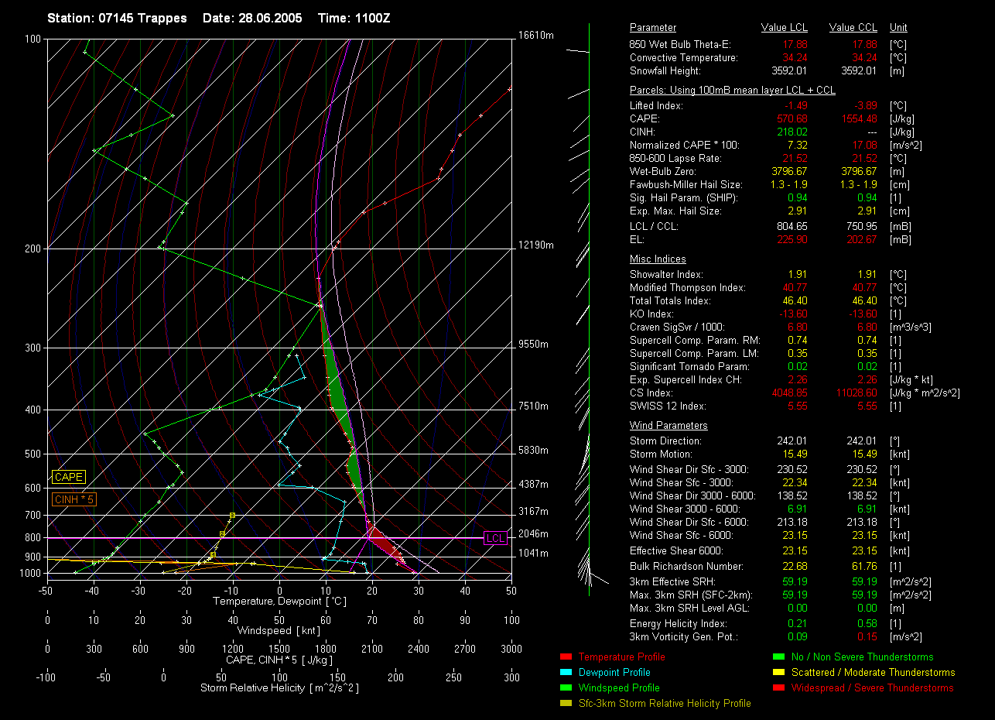
Task: Click the orange CINH * 5 label box
Action: (x=74, y=500)
